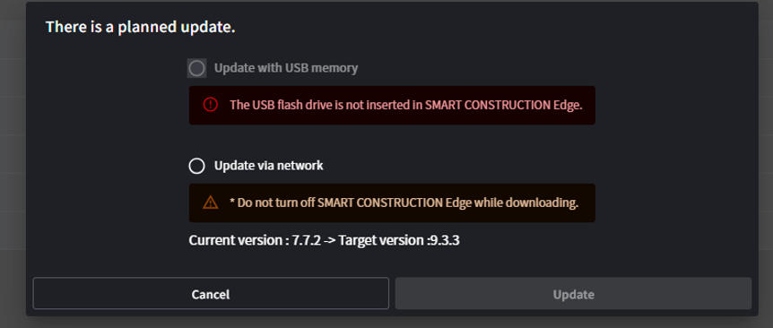
Task: Click the arrow between the version numbers
Action: 330,241
